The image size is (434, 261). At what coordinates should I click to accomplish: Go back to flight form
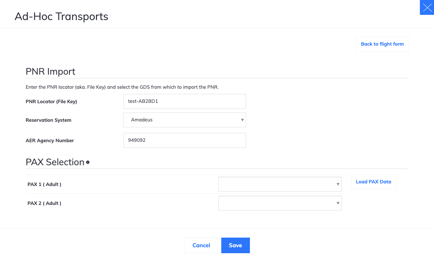(x=382, y=44)
